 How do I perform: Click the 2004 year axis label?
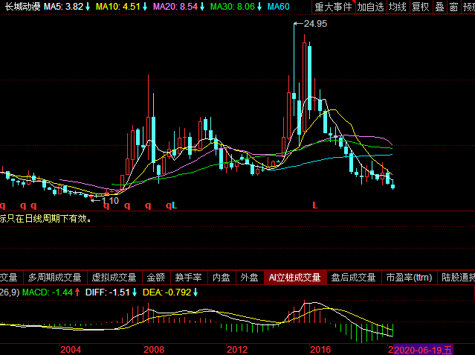pos(71,350)
